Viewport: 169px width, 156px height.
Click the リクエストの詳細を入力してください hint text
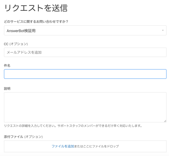click(x=30, y=126)
